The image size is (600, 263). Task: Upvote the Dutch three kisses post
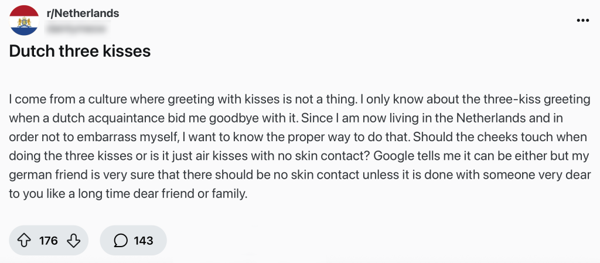tap(24, 241)
